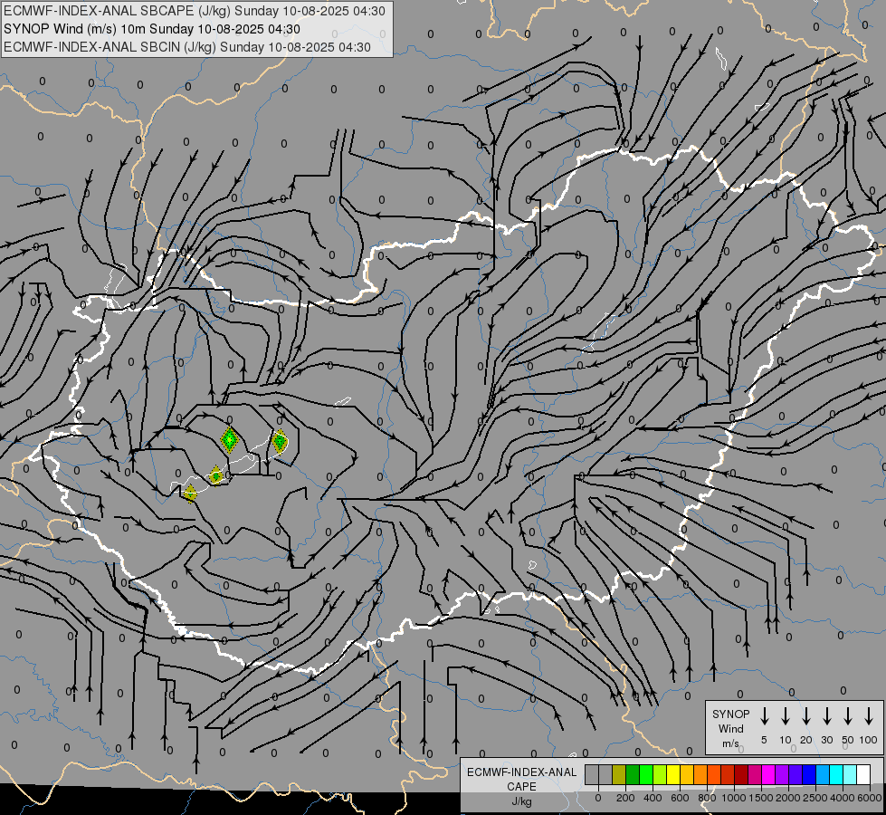This screenshot has height=815, width=886.
Task: Click the number 100 under last wind arrow
Action: point(869,740)
